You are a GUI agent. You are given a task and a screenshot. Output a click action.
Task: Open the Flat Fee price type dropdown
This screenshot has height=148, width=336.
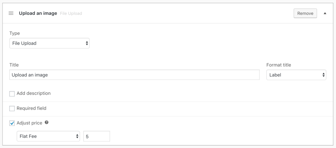click(49, 136)
